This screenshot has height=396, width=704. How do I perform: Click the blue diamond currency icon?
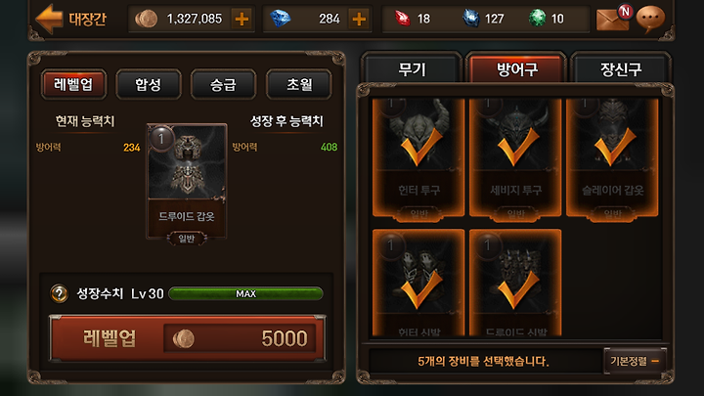coord(281,19)
